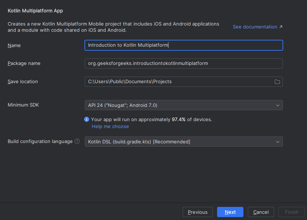Screen dimensions: 307x220
Task: Click the external arrow icon after See documentation
Action: pos(281,27)
